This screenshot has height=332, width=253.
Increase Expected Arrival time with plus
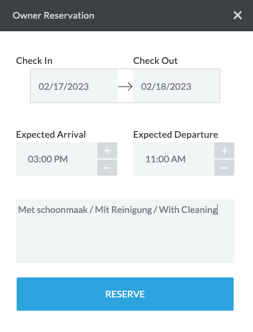tap(107, 150)
